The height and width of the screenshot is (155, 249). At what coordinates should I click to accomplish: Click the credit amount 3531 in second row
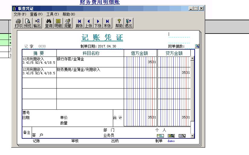tap(186, 73)
